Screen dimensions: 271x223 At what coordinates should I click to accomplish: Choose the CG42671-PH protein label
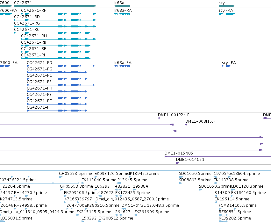tap(39, 88)
